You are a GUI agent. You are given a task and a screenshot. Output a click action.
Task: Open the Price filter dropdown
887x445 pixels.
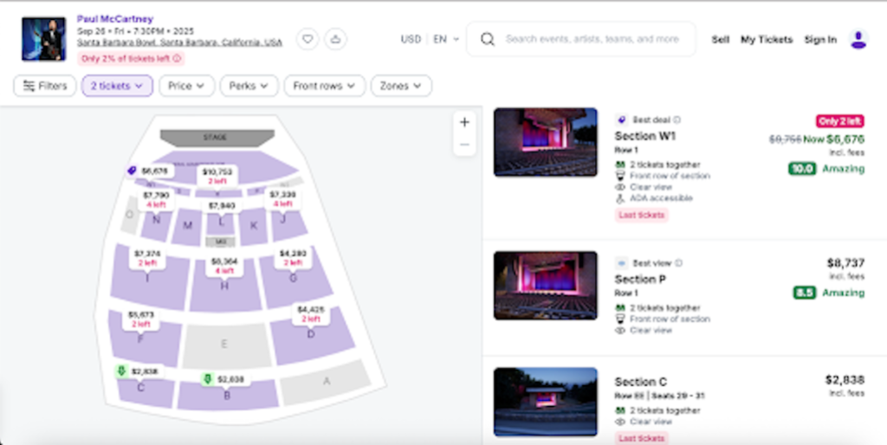(186, 86)
